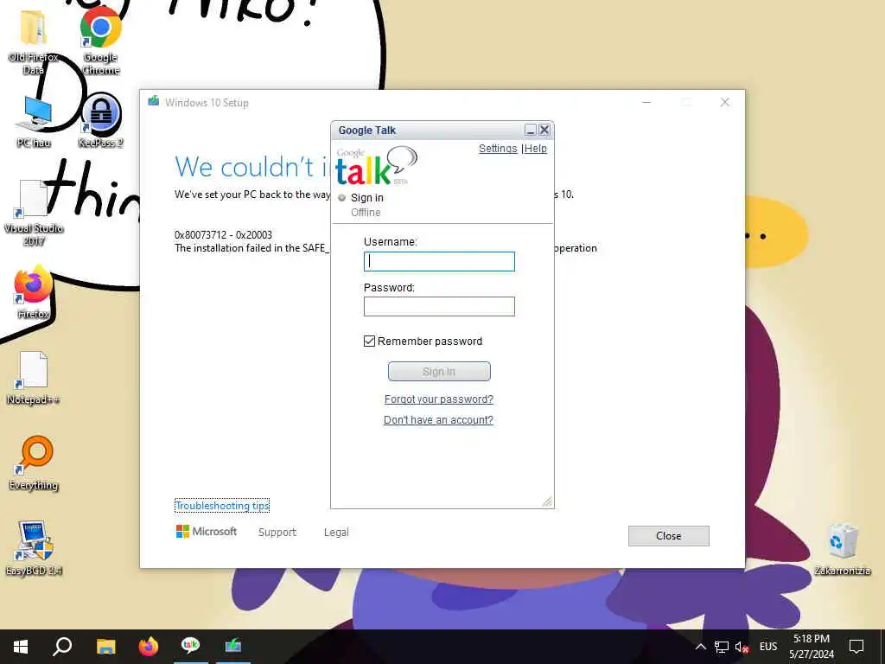Follow the Don't have an account link
The image size is (885, 664).
point(438,420)
